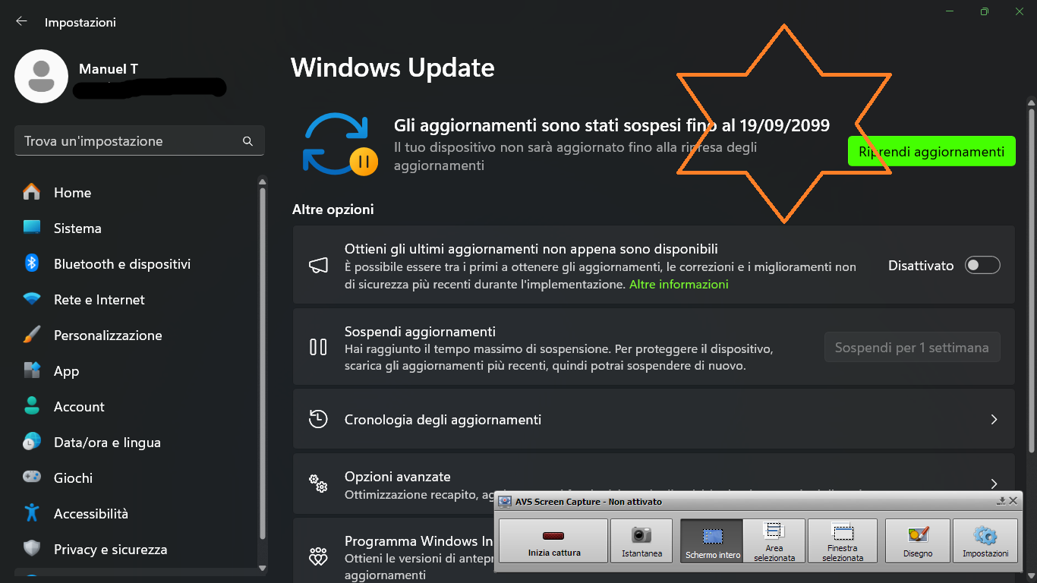Click the search magnifier in the settings search box

[247, 141]
